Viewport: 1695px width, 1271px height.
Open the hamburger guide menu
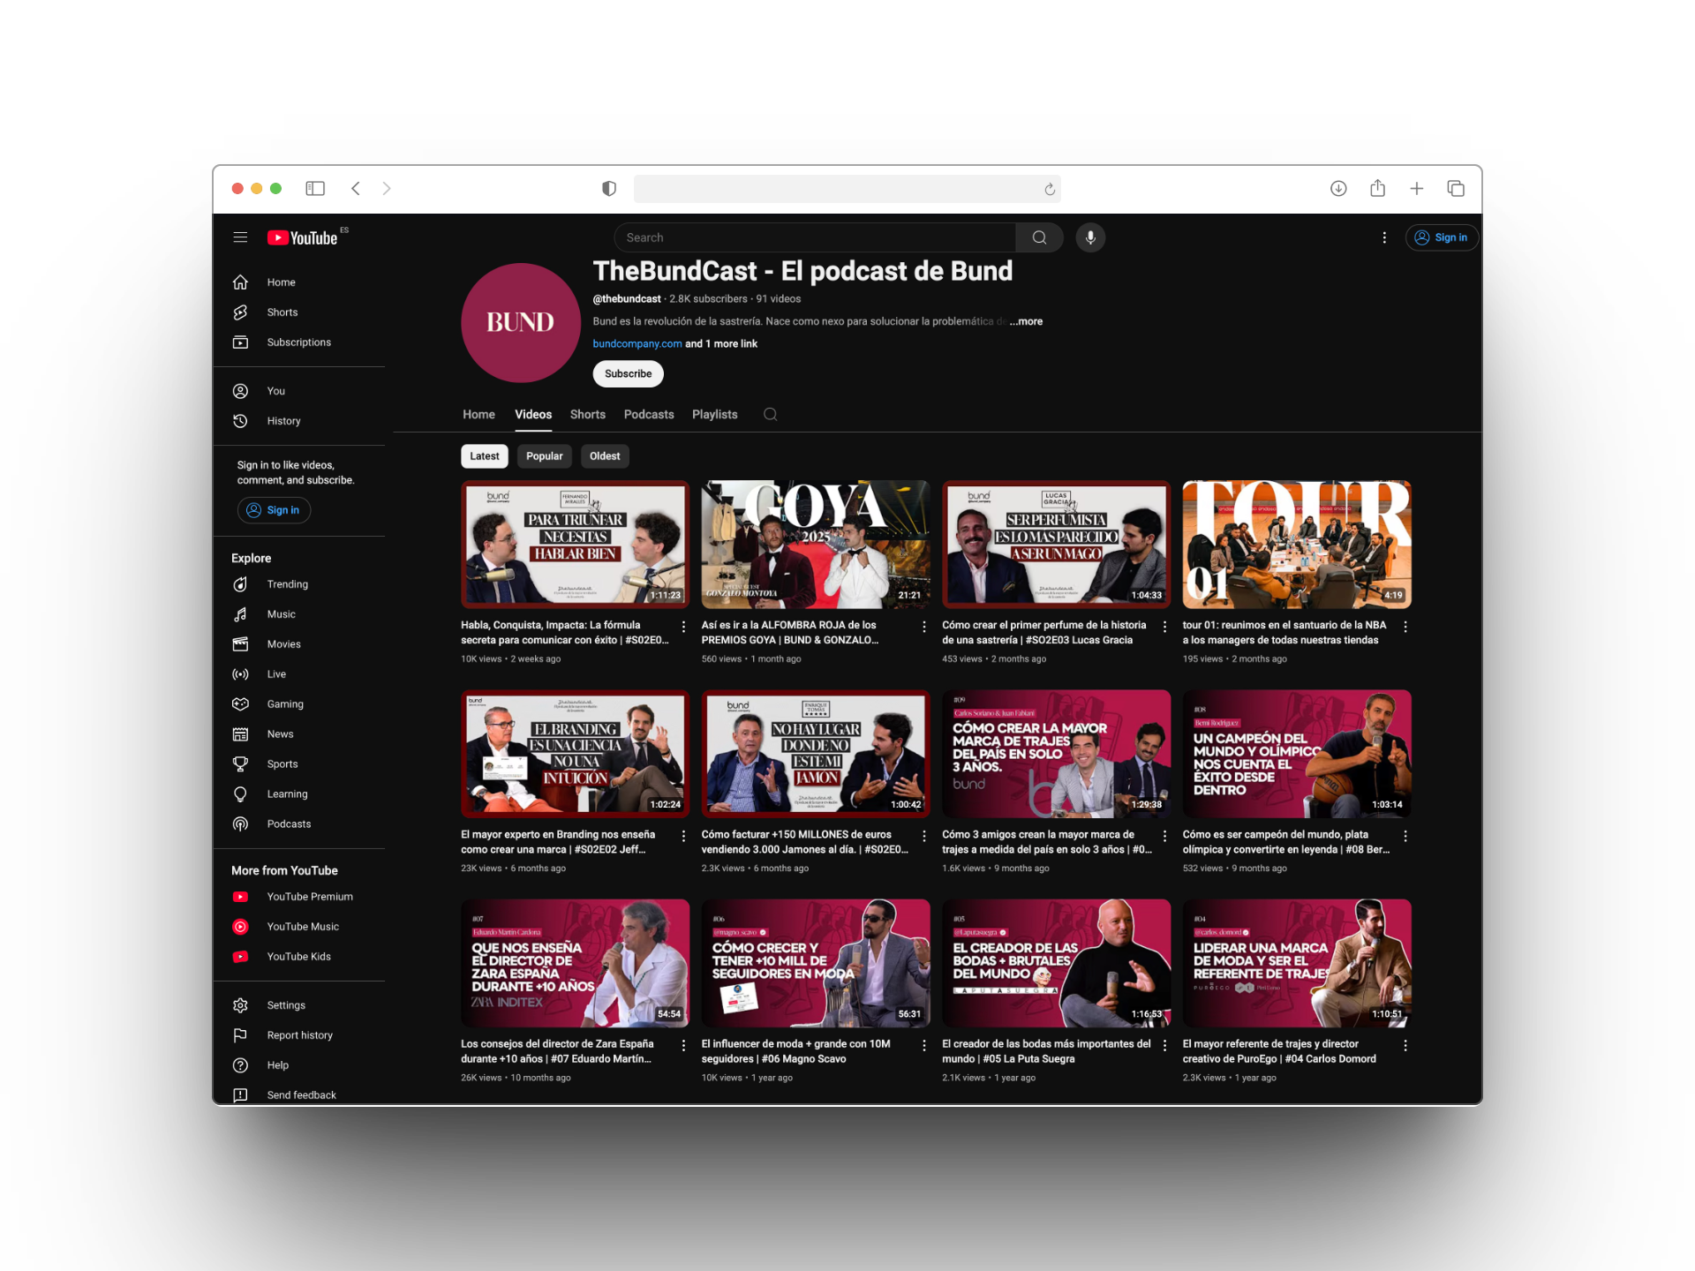click(240, 237)
